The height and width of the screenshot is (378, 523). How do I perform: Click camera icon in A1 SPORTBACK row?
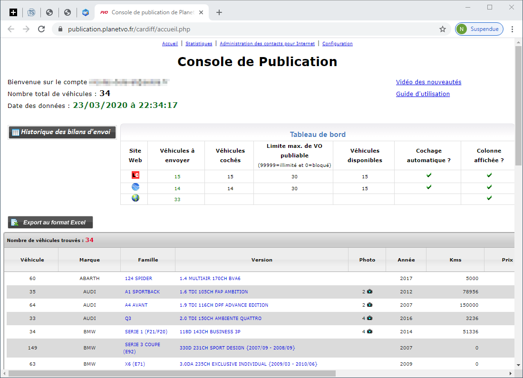pyautogui.click(x=369, y=291)
